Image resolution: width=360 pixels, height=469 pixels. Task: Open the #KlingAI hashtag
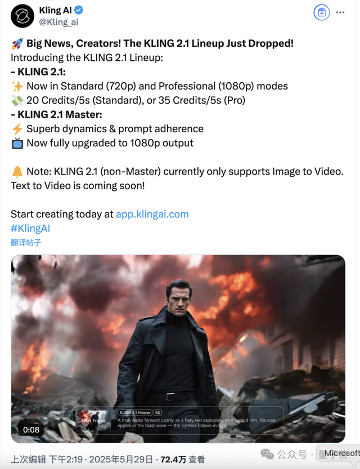[x=30, y=228]
